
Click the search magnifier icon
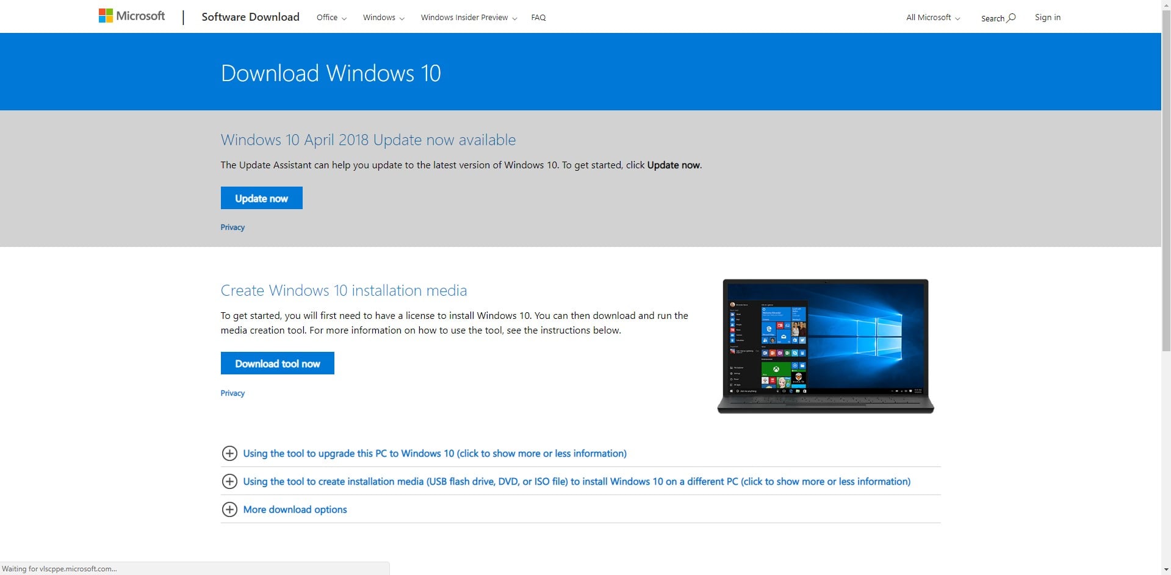1011,18
